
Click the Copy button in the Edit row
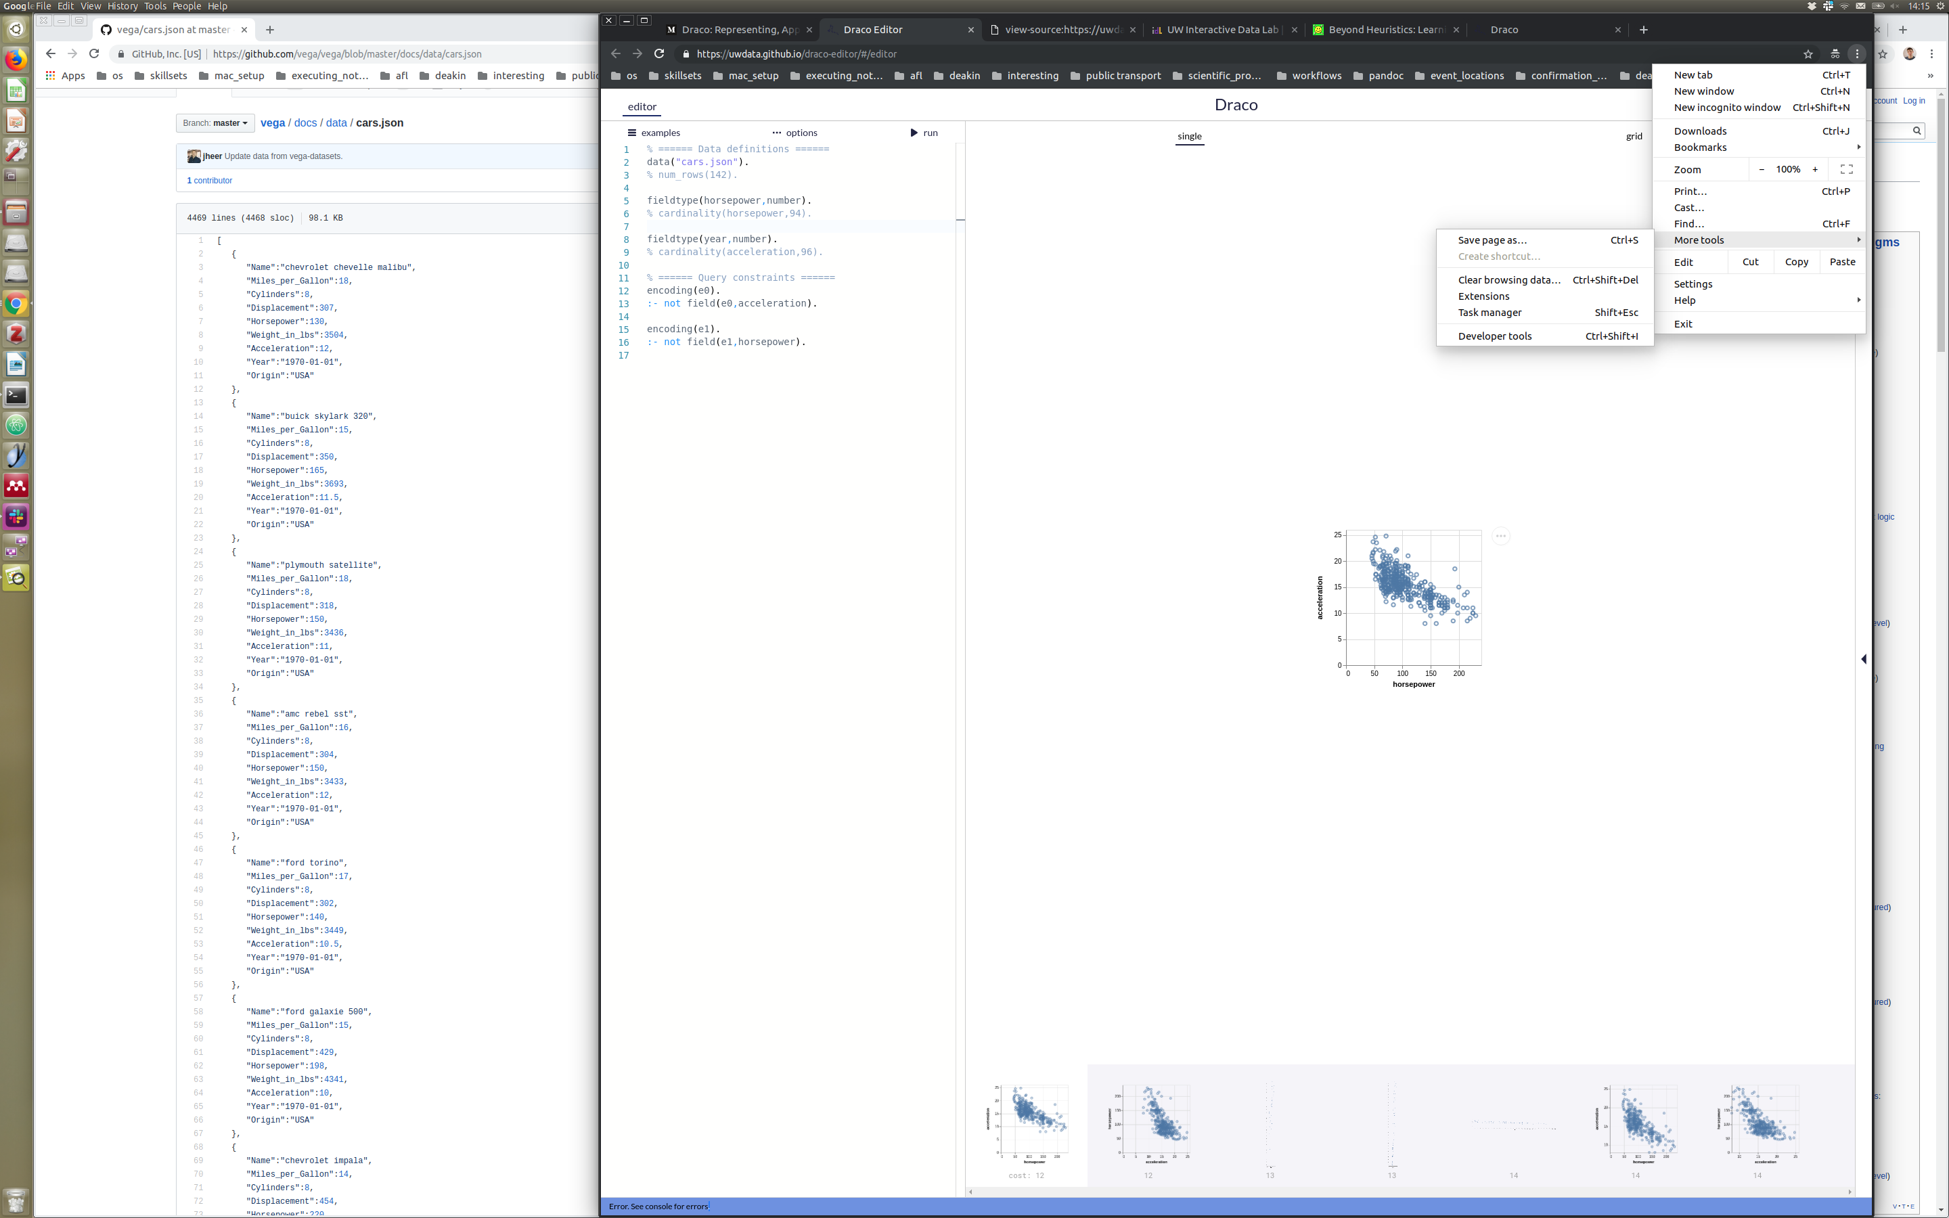pyautogui.click(x=1796, y=262)
